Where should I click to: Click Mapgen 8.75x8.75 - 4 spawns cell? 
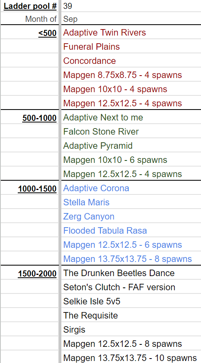click(131, 75)
